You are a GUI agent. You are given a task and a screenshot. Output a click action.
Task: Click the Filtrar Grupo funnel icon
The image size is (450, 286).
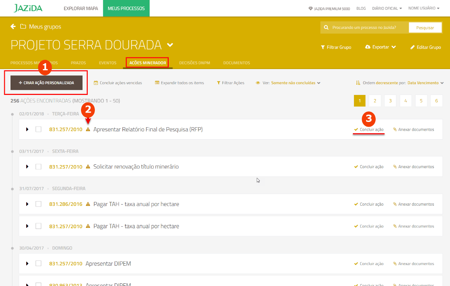point(322,47)
